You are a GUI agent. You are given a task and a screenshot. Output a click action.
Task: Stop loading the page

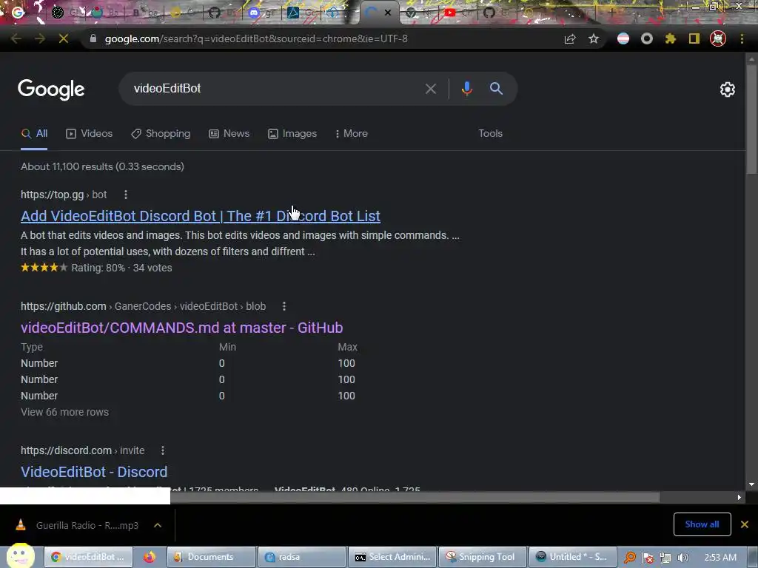64,38
